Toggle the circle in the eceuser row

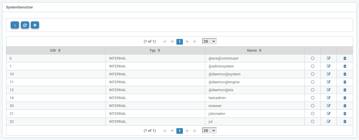[x=313, y=106]
